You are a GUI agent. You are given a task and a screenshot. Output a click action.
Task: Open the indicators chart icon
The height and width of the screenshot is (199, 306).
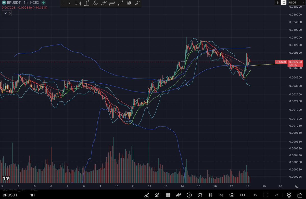click(157, 195)
